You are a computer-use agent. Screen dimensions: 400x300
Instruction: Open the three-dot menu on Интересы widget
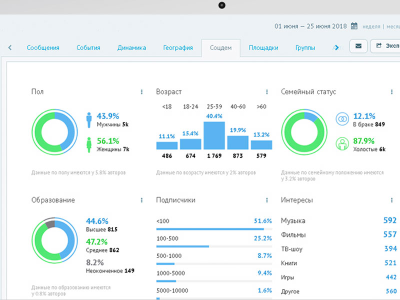point(391,200)
